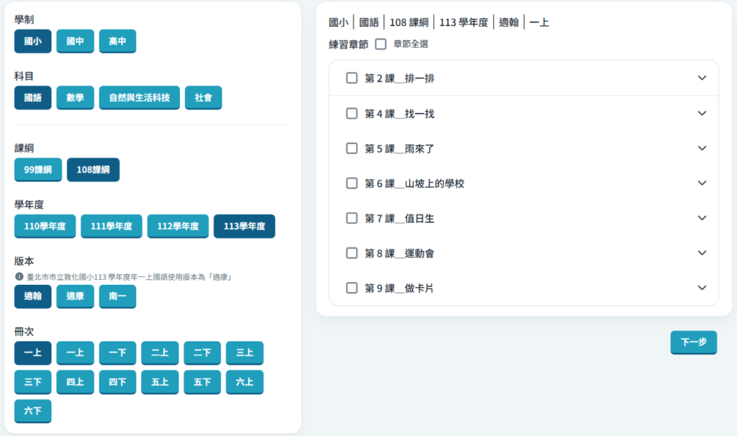Pick the 自然與生活科技 subject
The width and height of the screenshot is (737, 436).
tap(140, 97)
